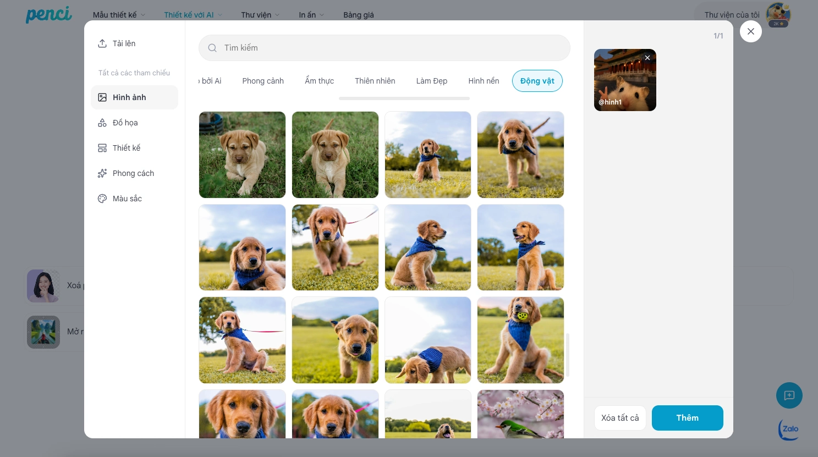Choose the sitting puppy with red leash by tree
818x457 pixels.
tap(243, 340)
